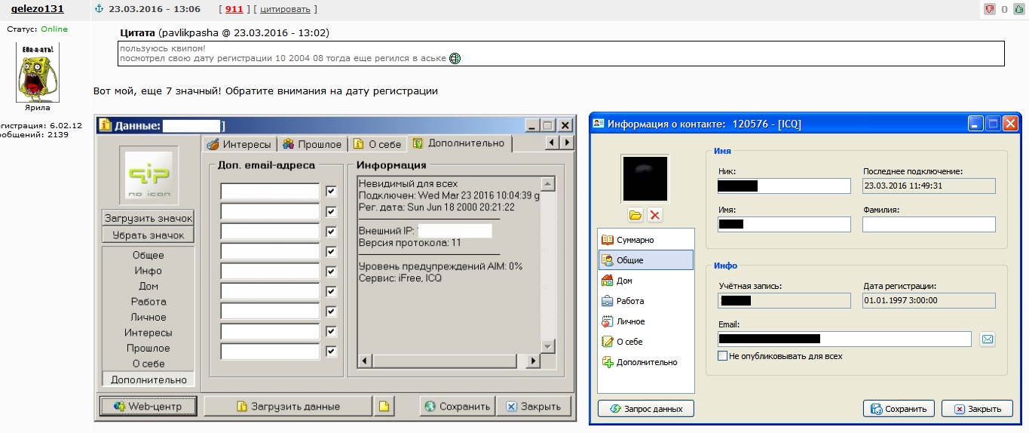Click Сохранить in the contact info window

click(x=899, y=409)
